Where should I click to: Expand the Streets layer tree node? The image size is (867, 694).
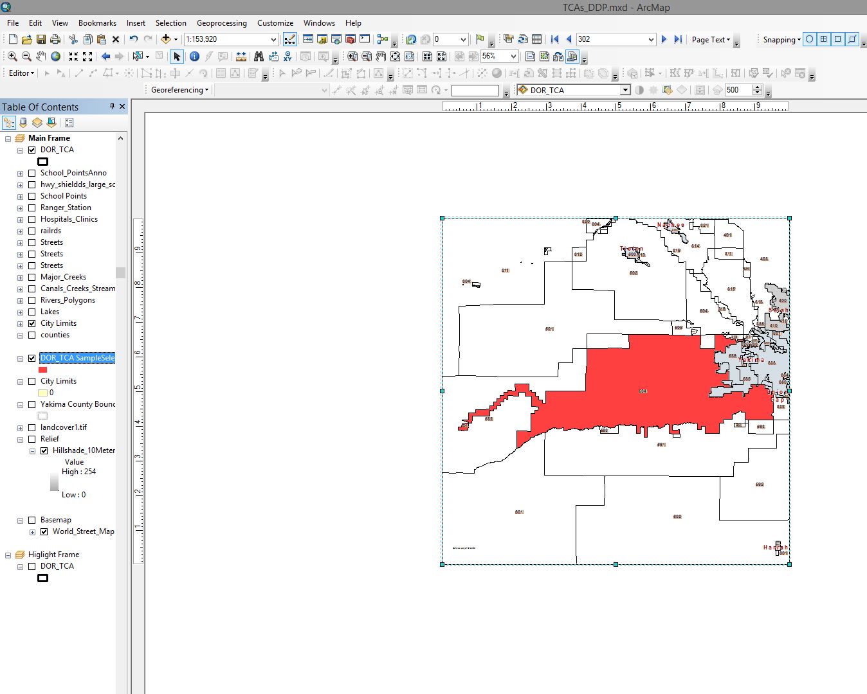(20, 243)
